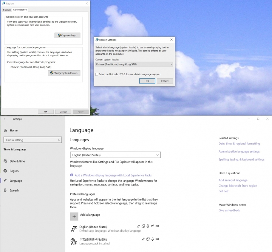272x252 pixels.
Task: Click the Speech microphone icon in sidebar
Action: pos(5,190)
